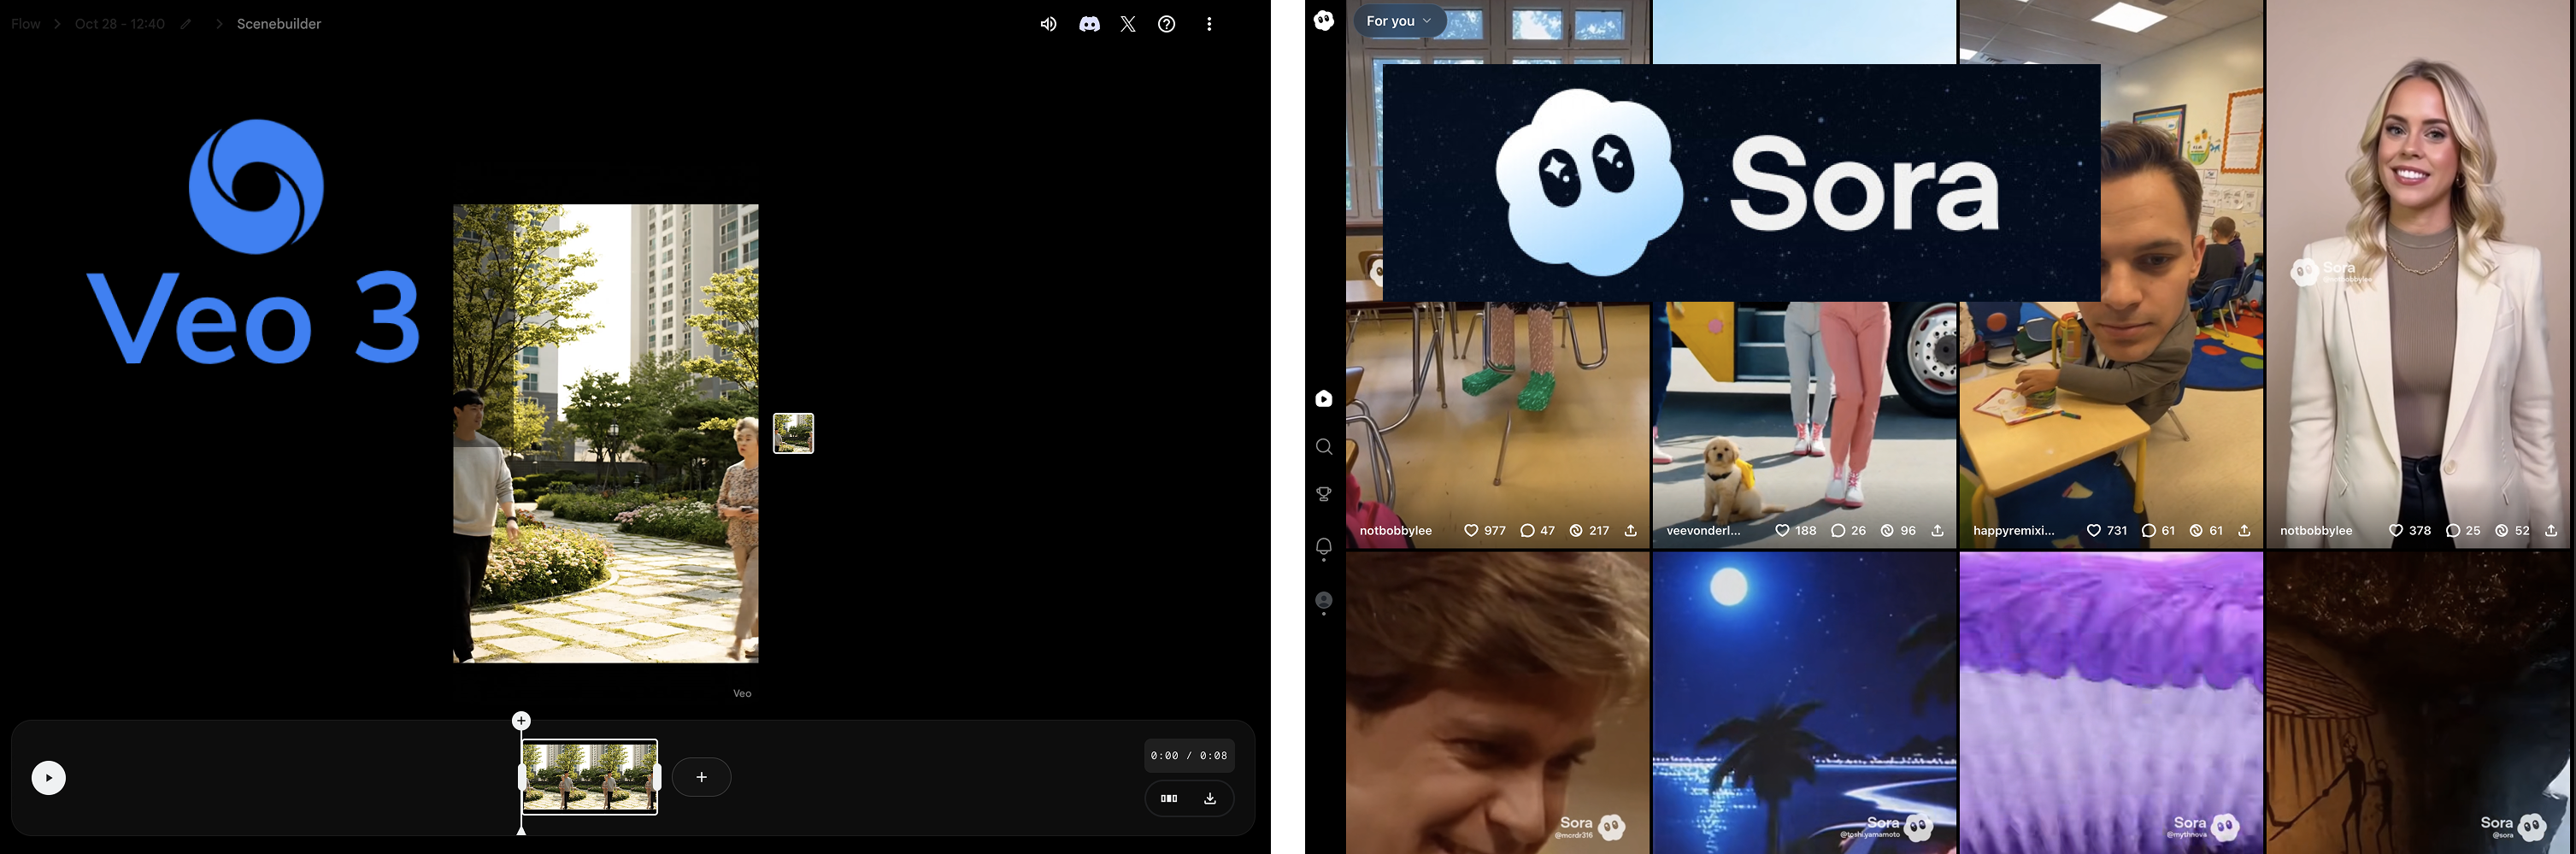Select the Scenebuilder breadcrumb
Screen dimensions: 2576x854
point(279,24)
